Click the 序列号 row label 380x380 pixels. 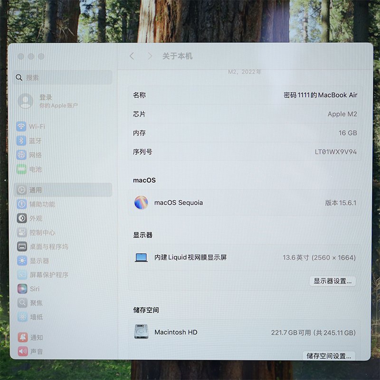point(142,152)
